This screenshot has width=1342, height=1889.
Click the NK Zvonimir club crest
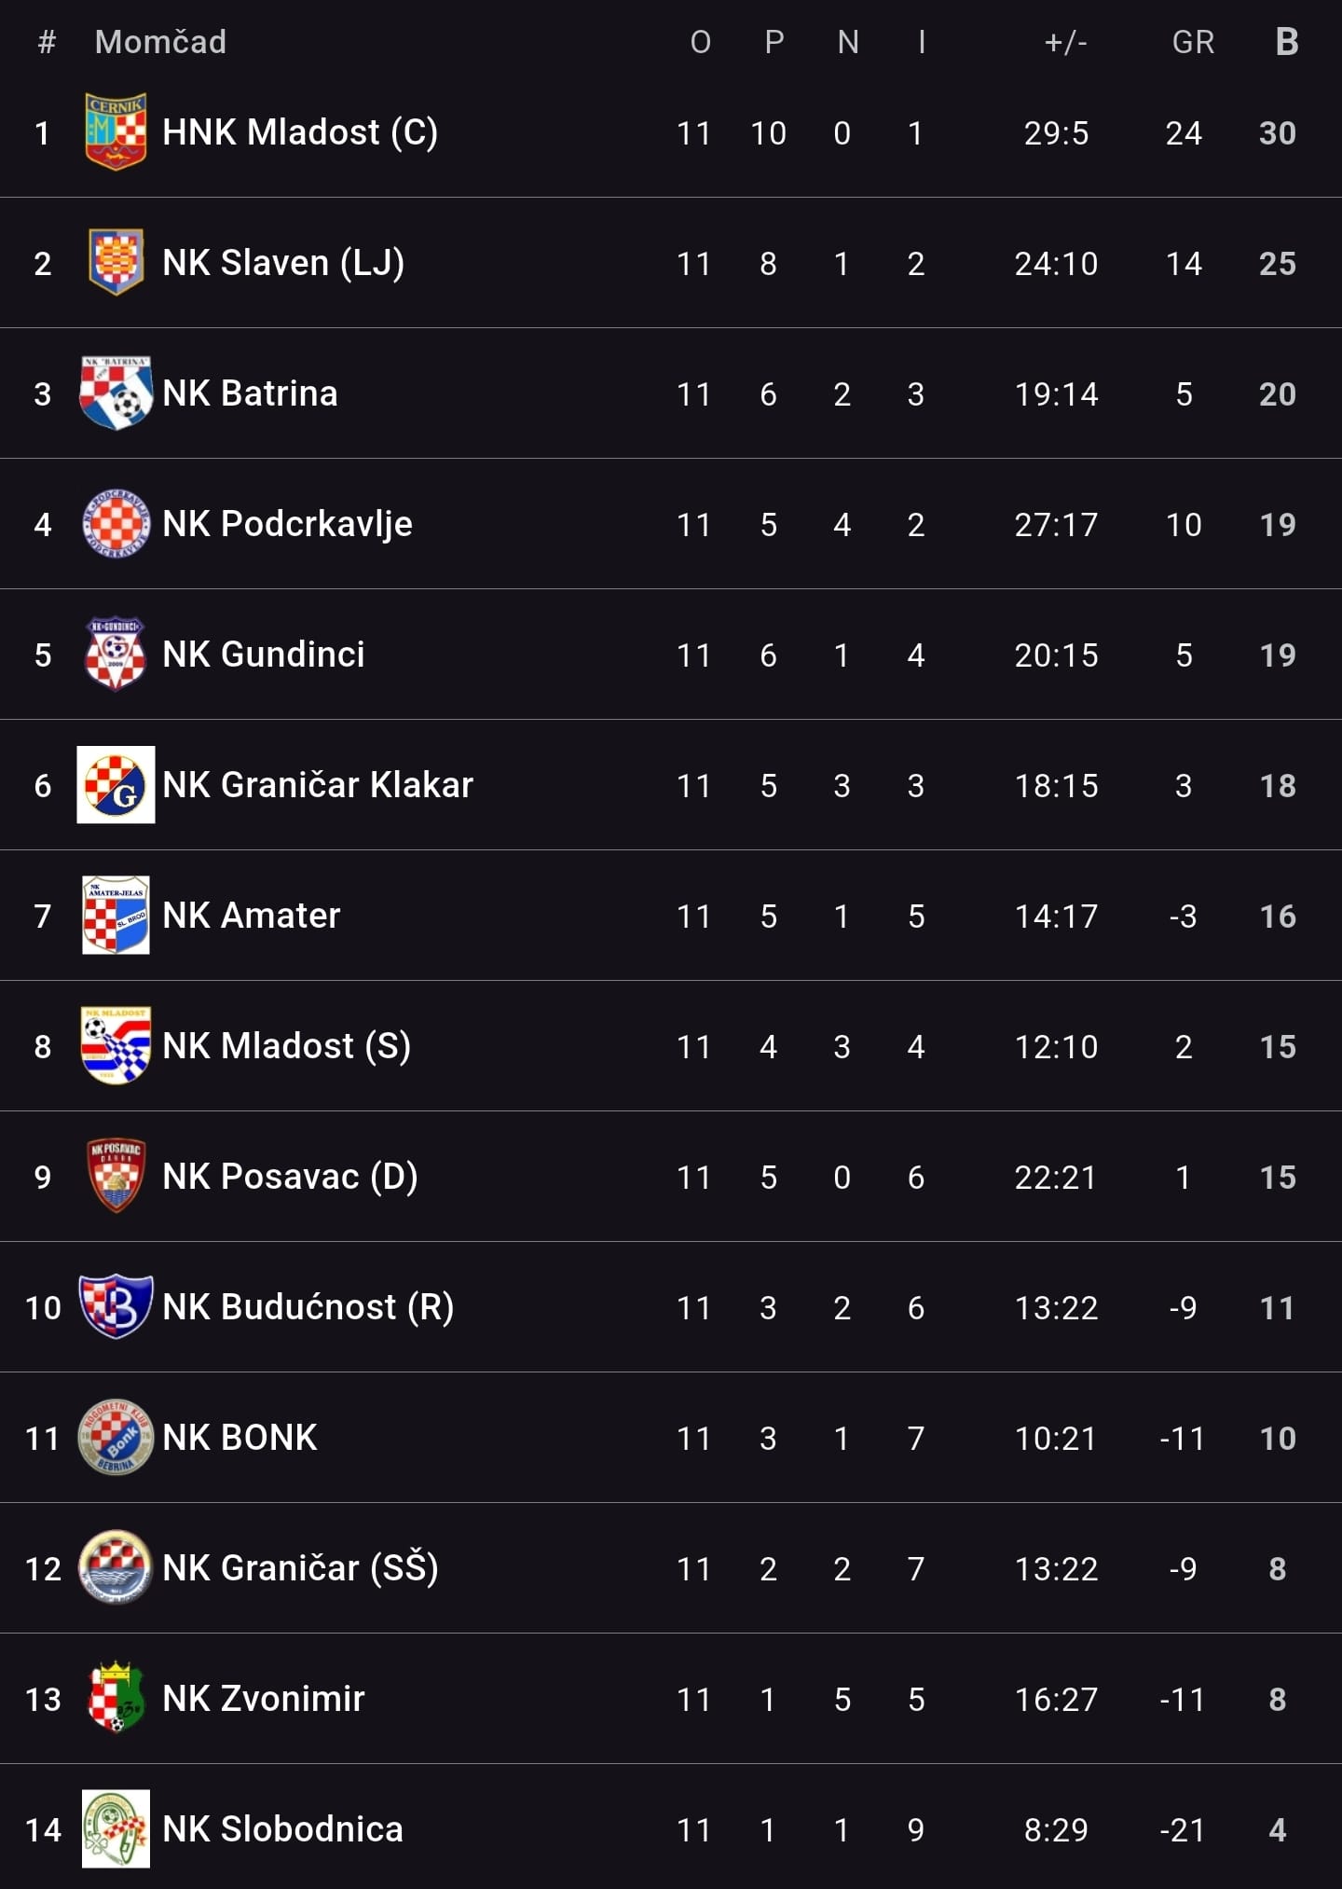click(116, 1698)
